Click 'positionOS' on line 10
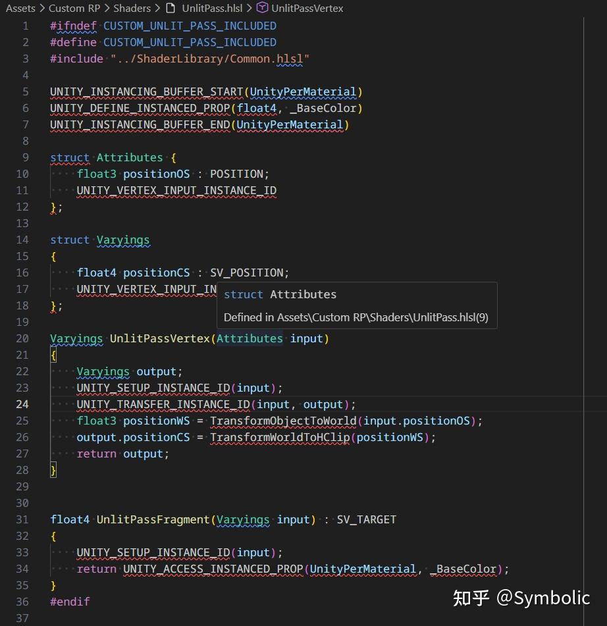This screenshot has height=626, width=607. pos(157,174)
